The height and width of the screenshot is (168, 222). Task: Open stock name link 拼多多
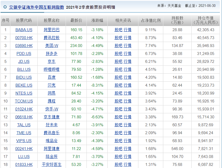pos(52,54)
